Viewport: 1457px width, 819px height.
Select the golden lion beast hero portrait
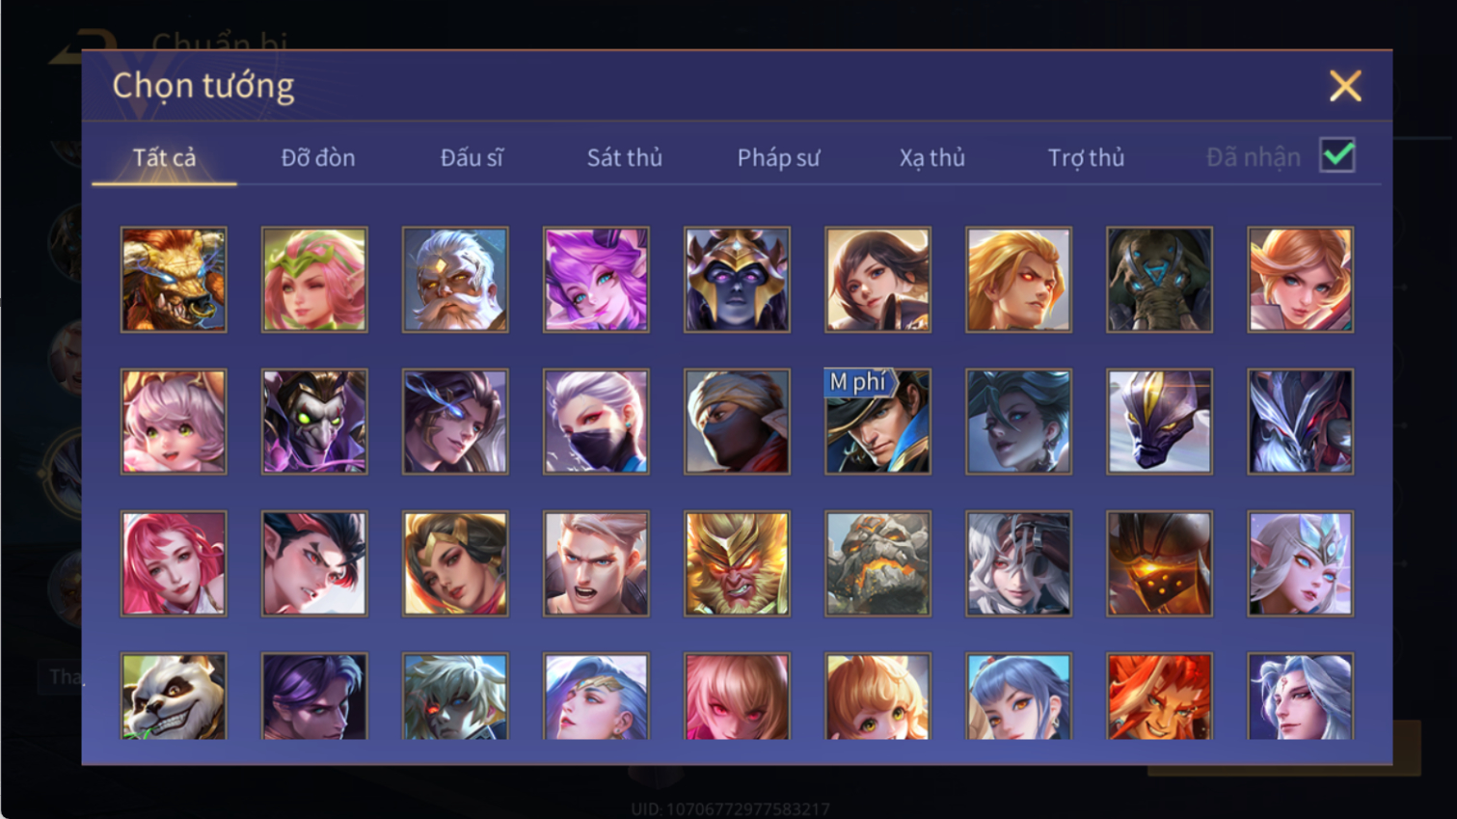click(x=174, y=280)
